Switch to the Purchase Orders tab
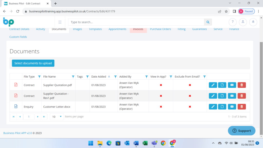This screenshot has height=148, width=263. click(160, 29)
